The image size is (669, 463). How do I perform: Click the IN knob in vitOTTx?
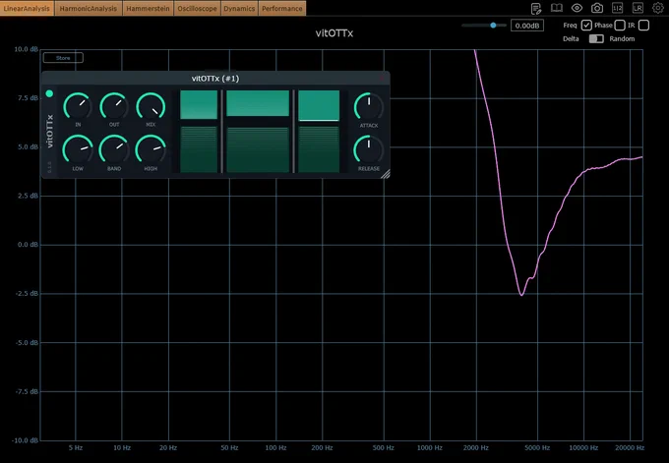[x=78, y=106]
